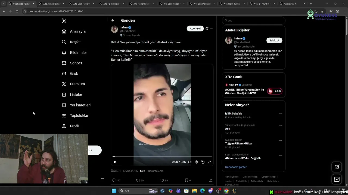
Task: Click Daha fazla göster
Action: coord(236,167)
